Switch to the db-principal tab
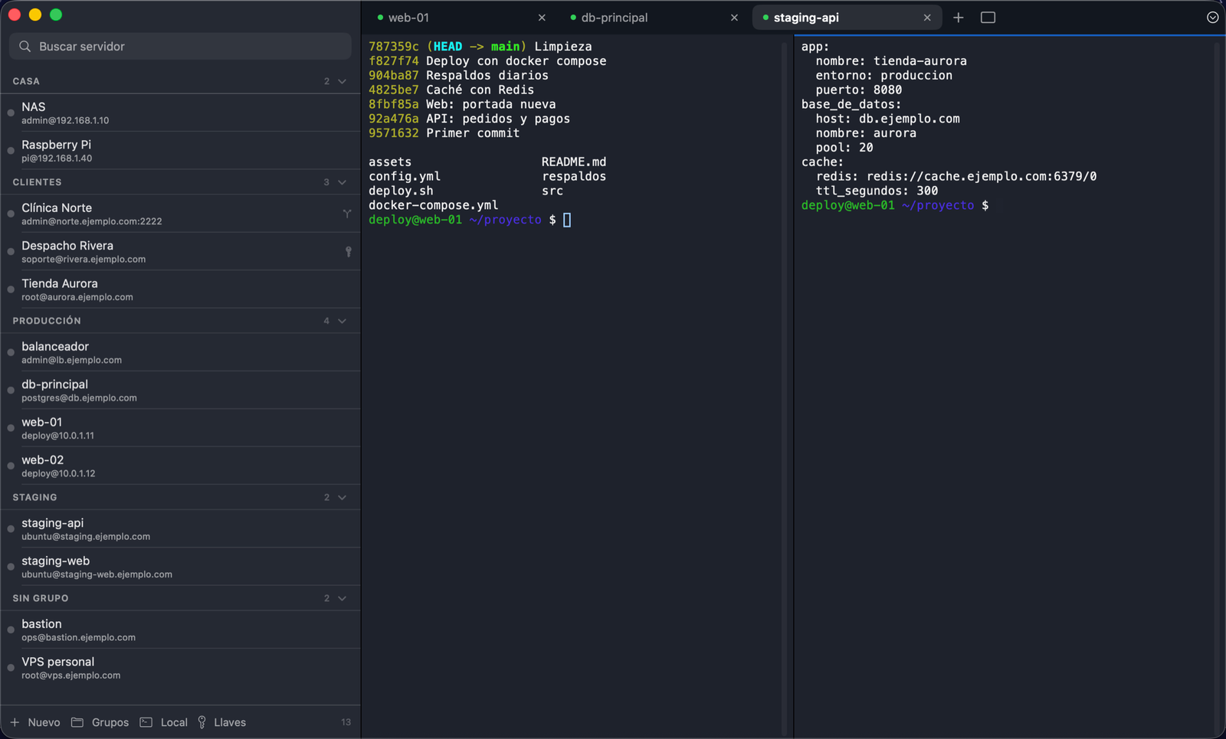Viewport: 1226px width, 739px height. (653, 18)
